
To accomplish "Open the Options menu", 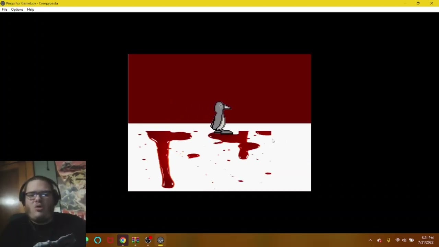I will coord(17,10).
